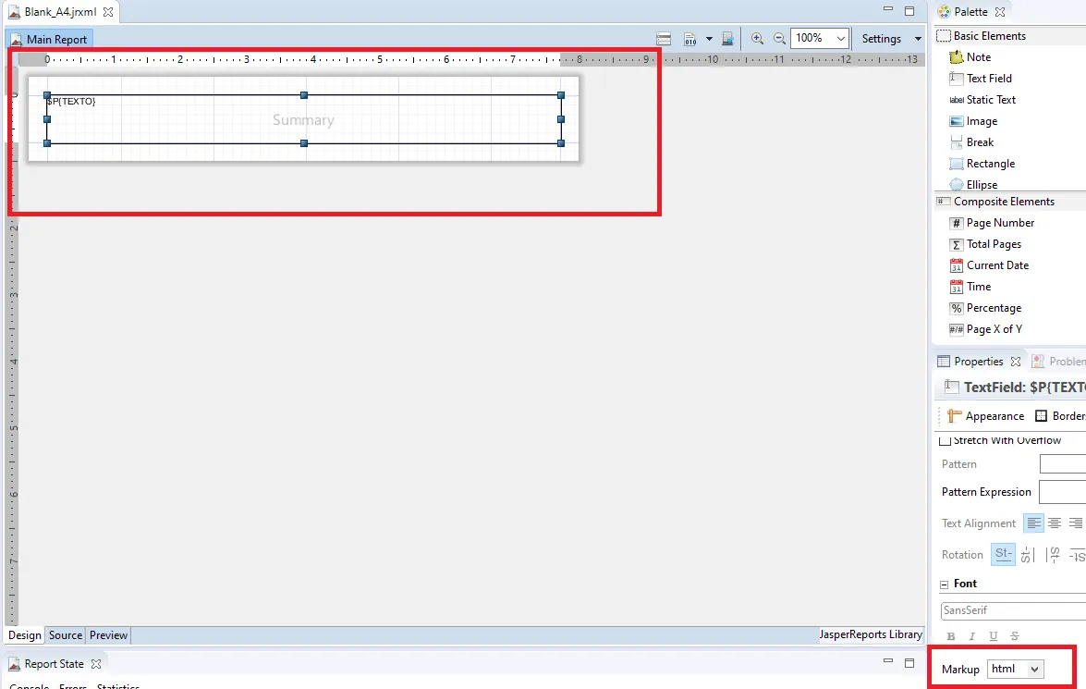The width and height of the screenshot is (1086, 689).
Task: Click the zoom in magnifier icon
Action: (757, 39)
